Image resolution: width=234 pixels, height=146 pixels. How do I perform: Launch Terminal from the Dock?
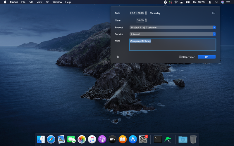pyautogui.click(x=158, y=139)
